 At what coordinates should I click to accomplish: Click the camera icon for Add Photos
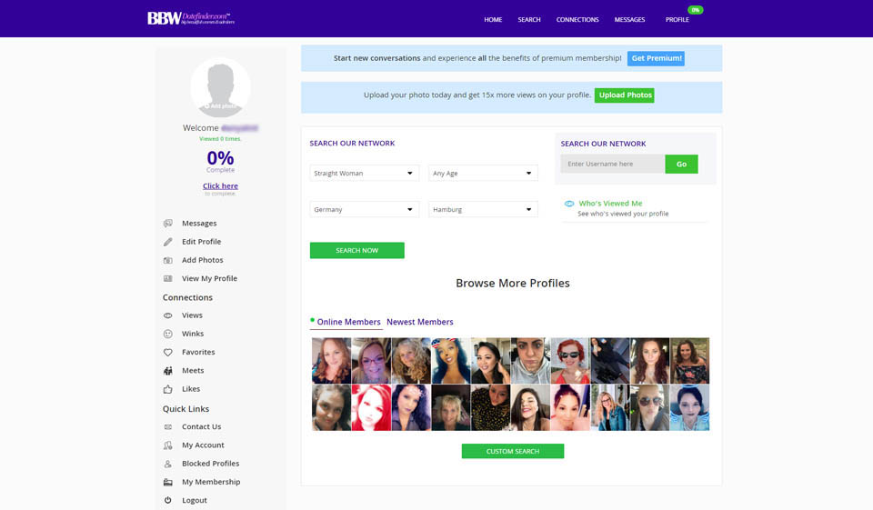(167, 261)
